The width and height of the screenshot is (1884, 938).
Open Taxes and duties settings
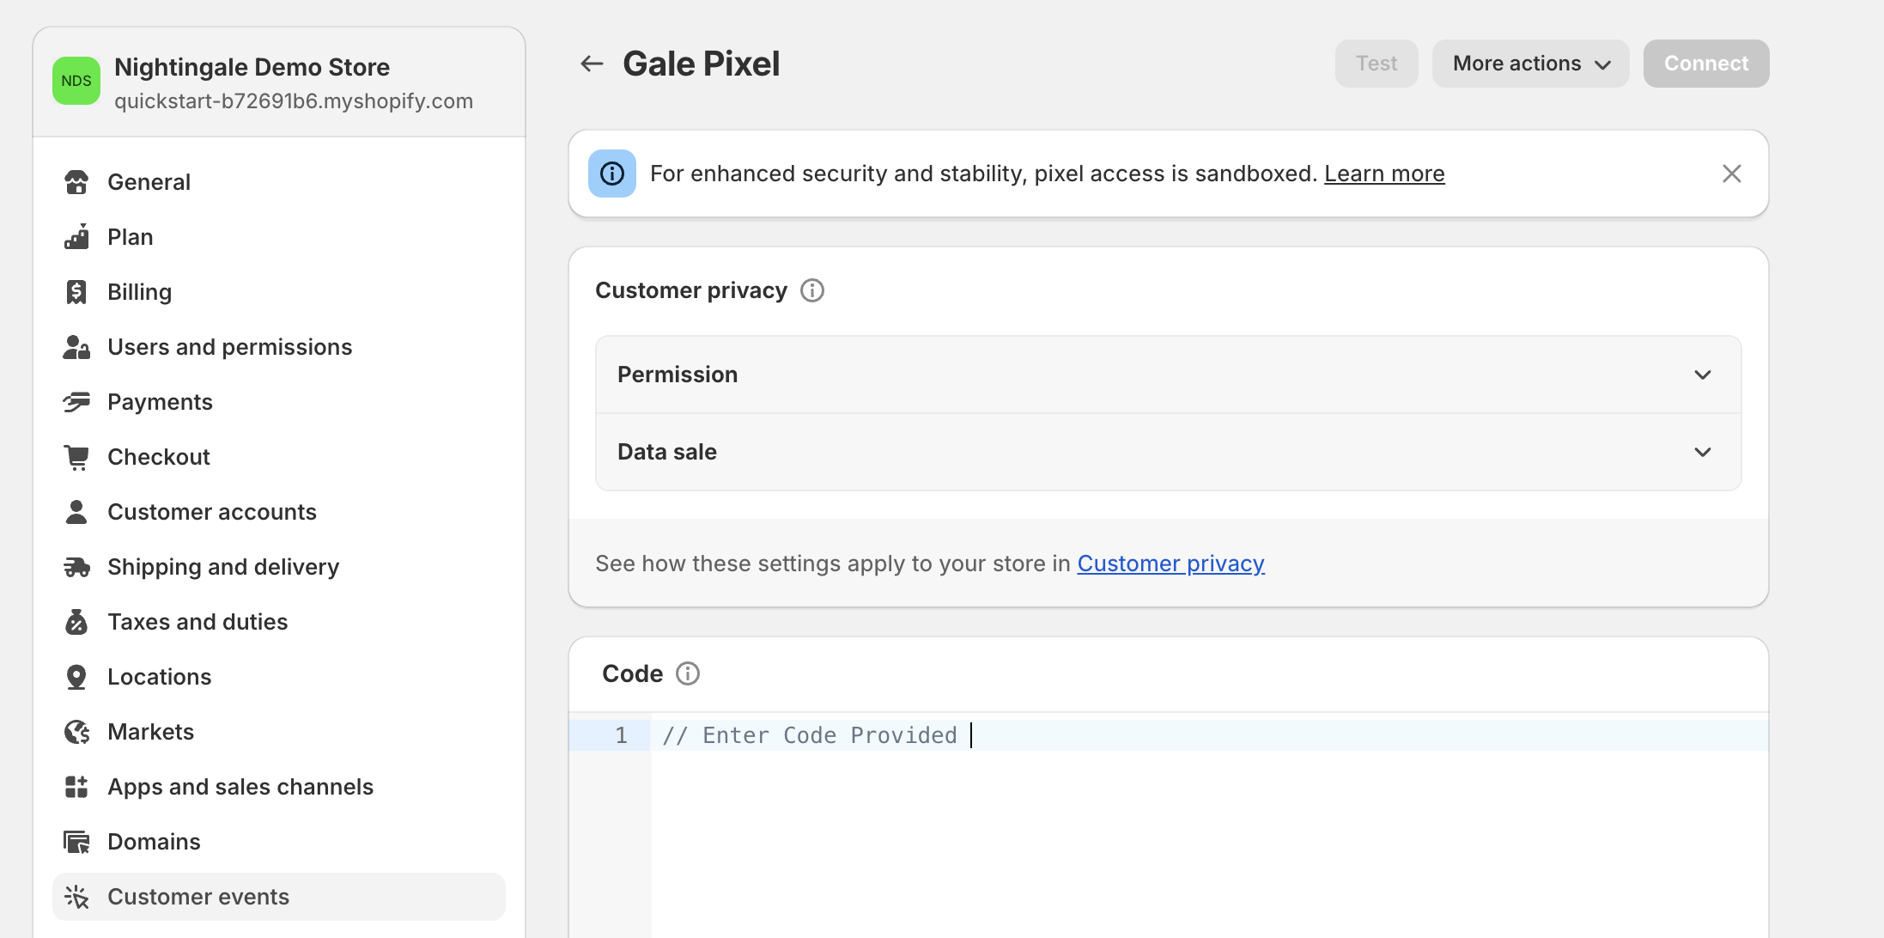point(198,622)
